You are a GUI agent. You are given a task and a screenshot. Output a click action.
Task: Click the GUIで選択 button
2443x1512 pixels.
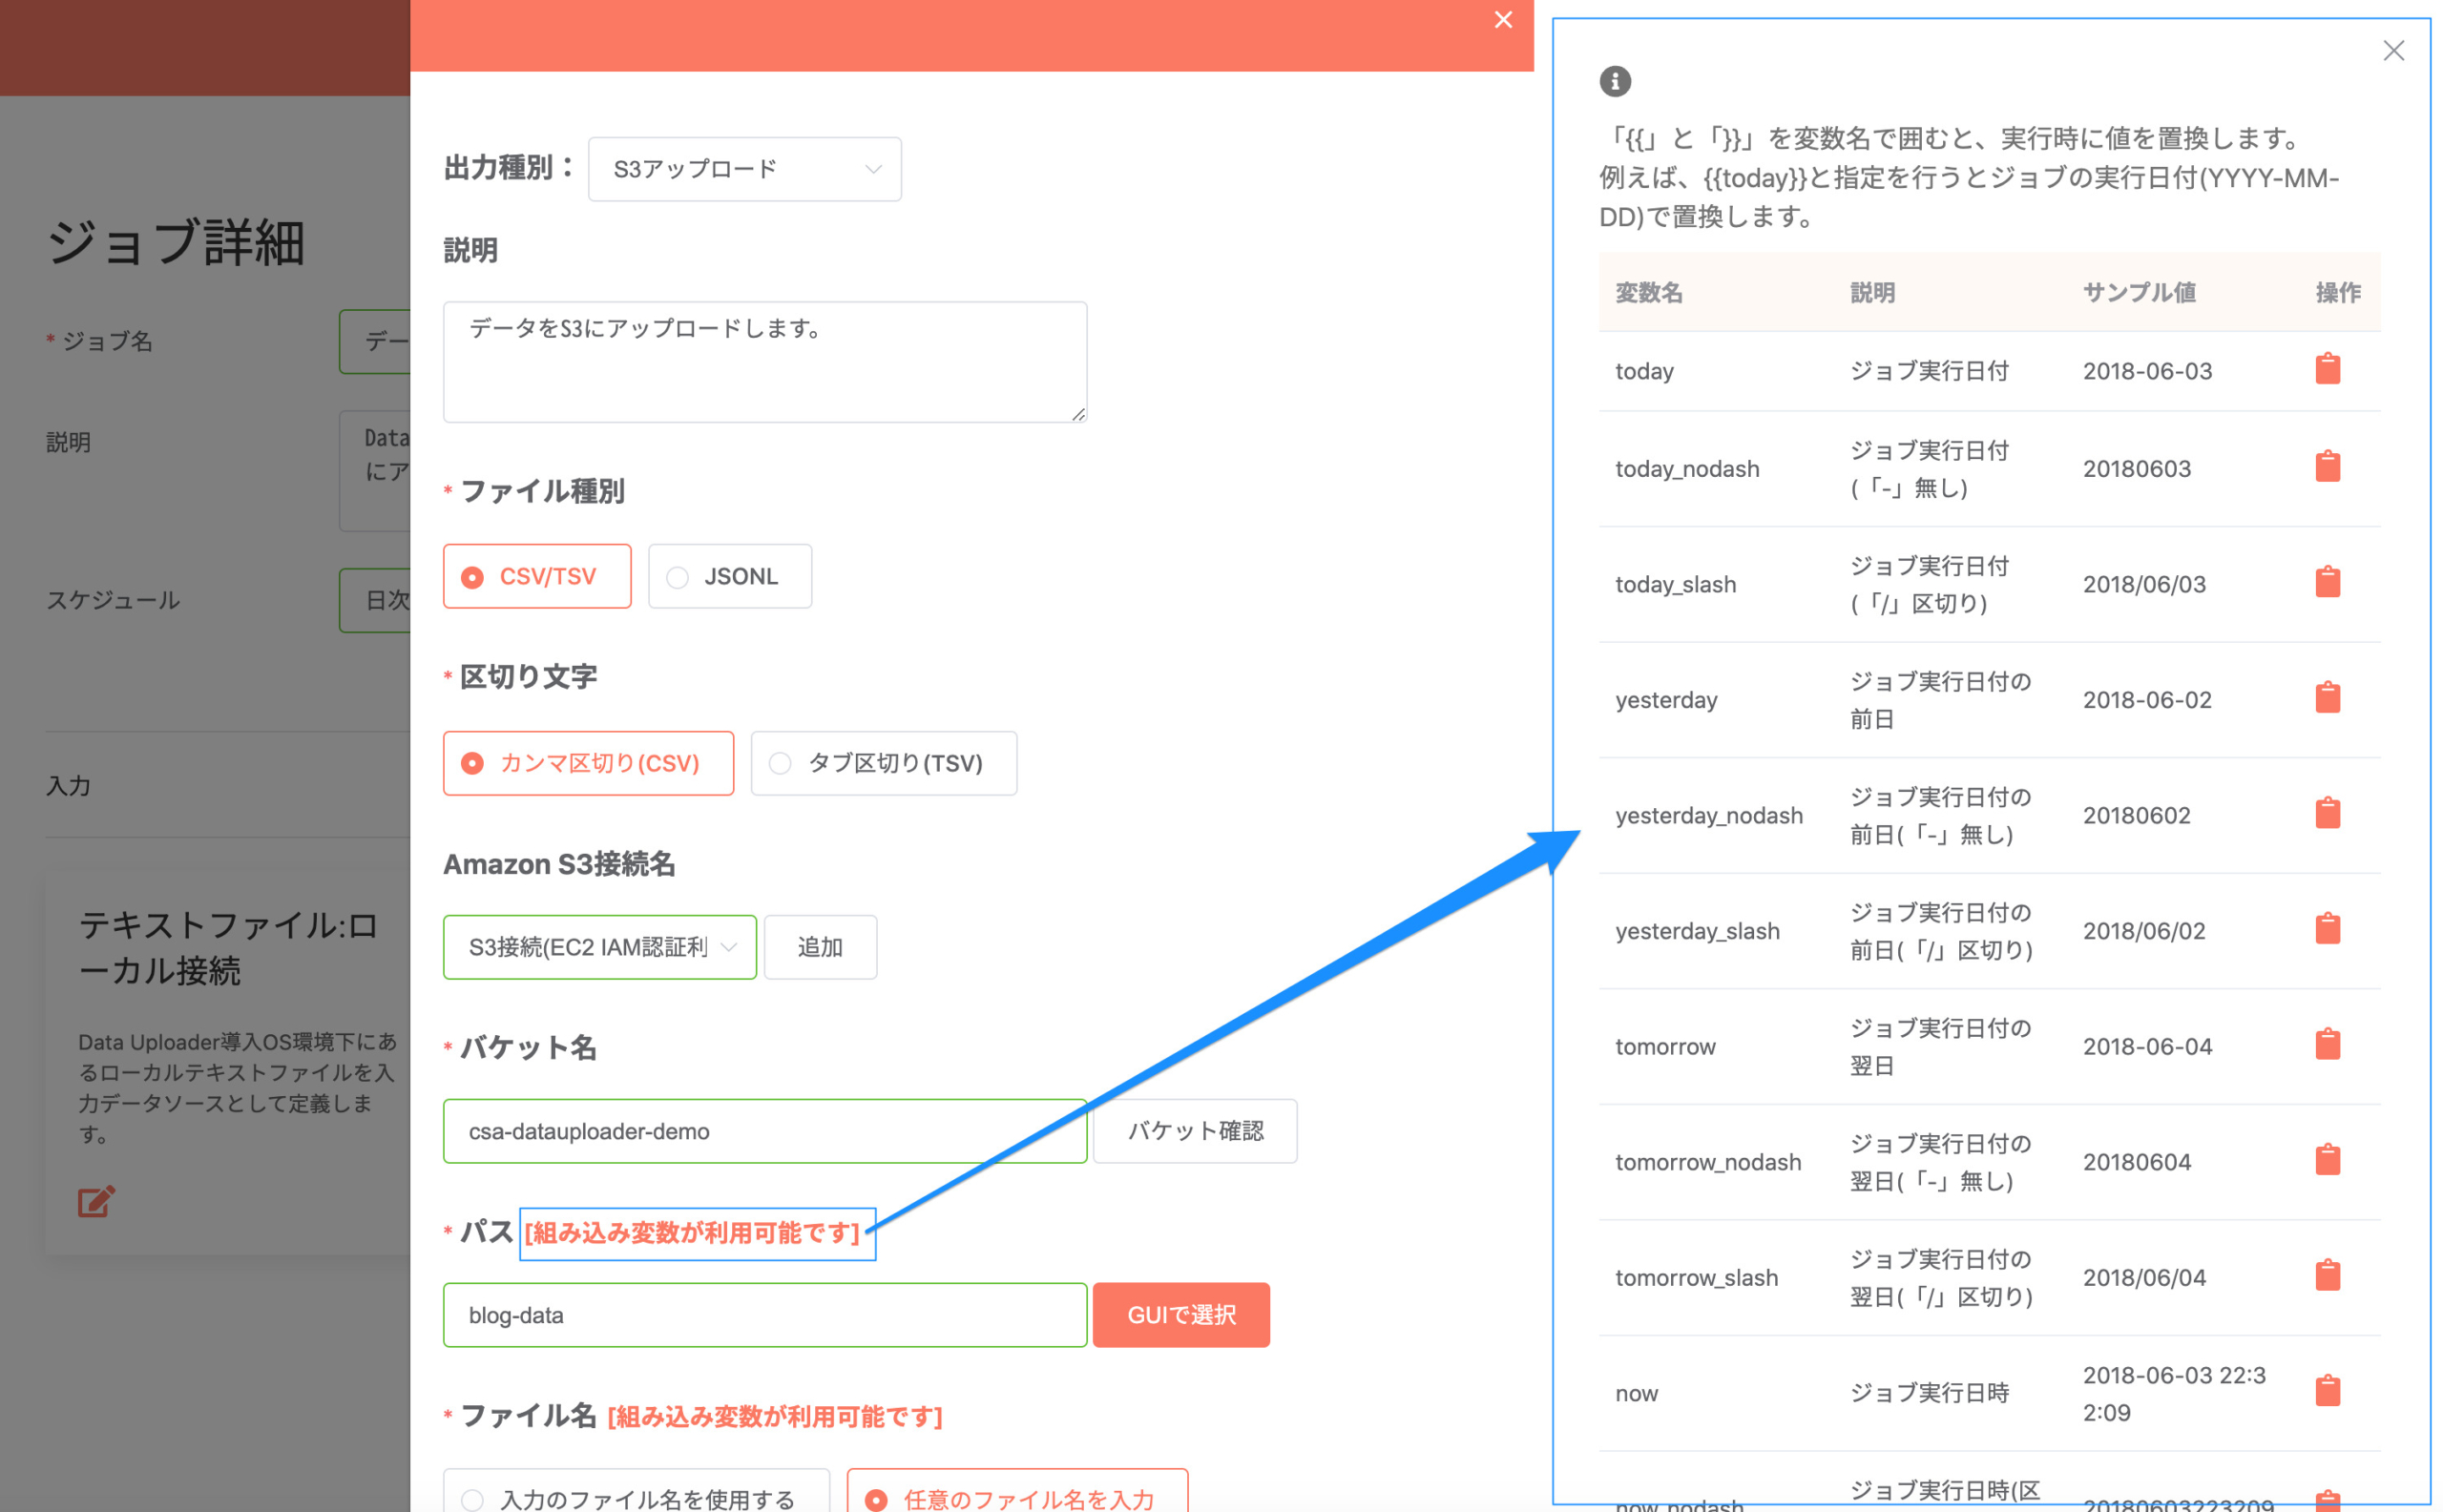click(x=1180, y=1315)
